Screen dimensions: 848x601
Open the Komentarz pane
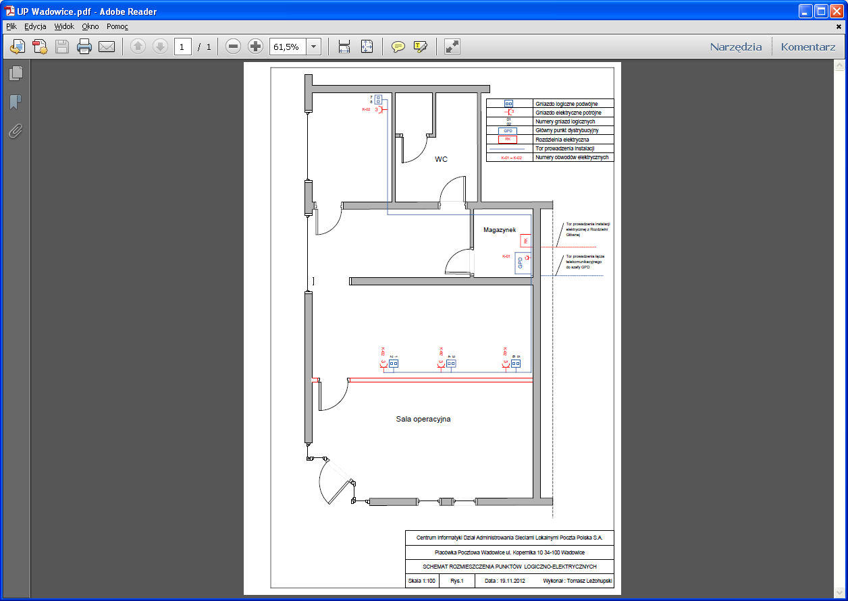tap(808, 47)
